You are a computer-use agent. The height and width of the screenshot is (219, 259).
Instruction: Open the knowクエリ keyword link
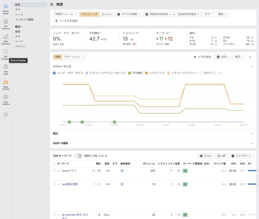pyautogui.click(x=69, y=171)
